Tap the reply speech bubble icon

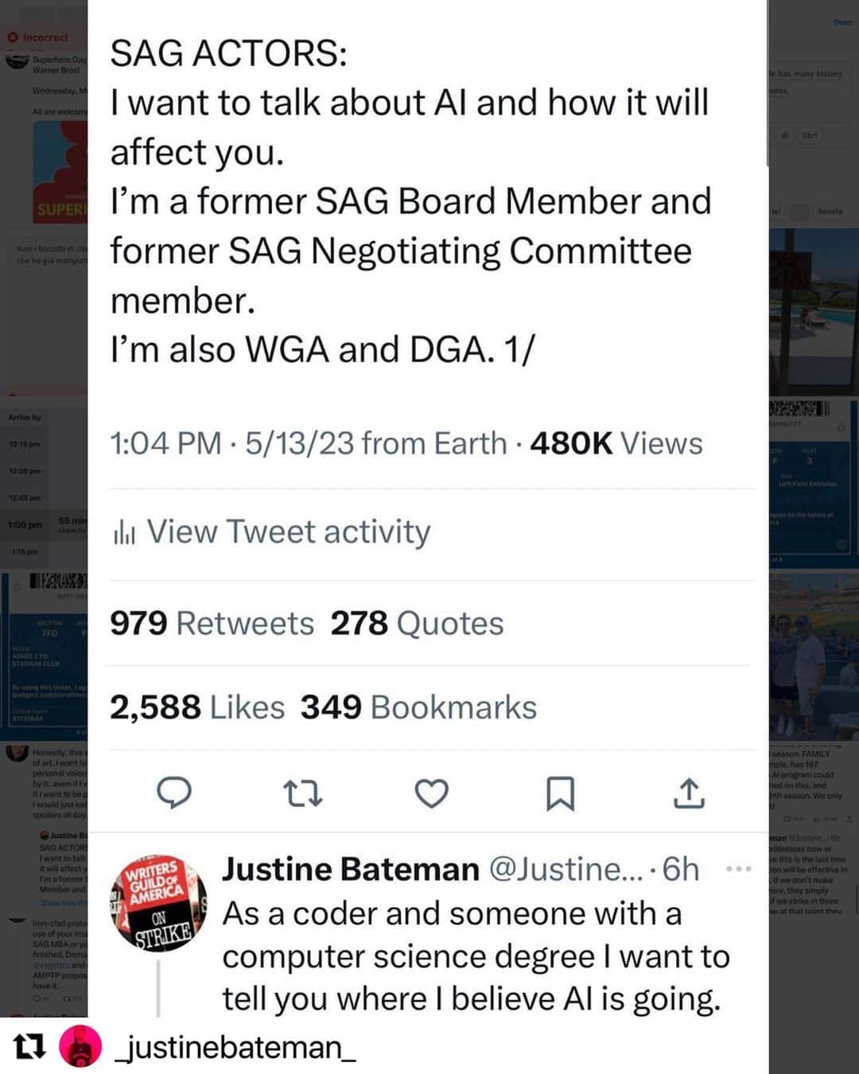174,793
